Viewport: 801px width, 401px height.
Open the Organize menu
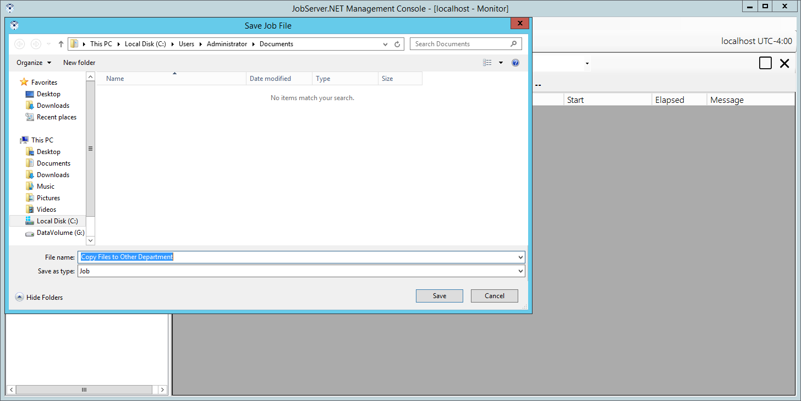(34, 63)
